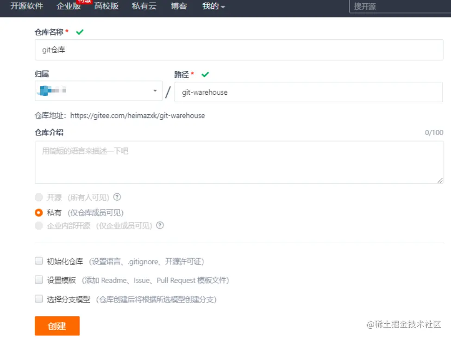
Task: Enable the 初始化仓库 checkbox
Action: tap(38, 261)
